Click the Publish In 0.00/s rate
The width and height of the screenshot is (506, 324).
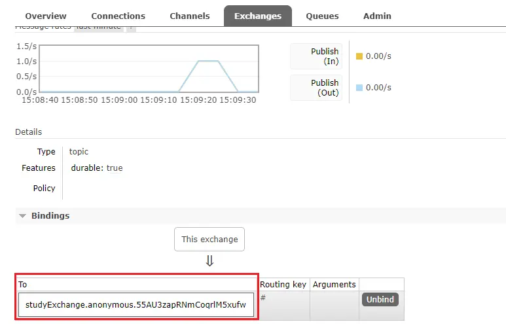(x=378, y=56)
